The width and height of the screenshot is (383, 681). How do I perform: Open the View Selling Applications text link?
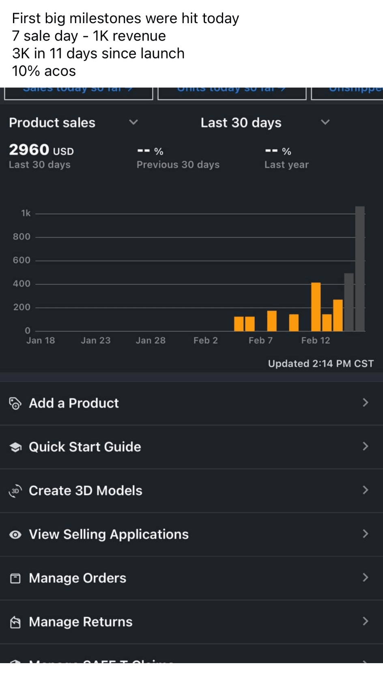tap(109, 534)
